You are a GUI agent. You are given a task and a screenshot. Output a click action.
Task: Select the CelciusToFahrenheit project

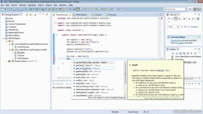pos(17,24)
